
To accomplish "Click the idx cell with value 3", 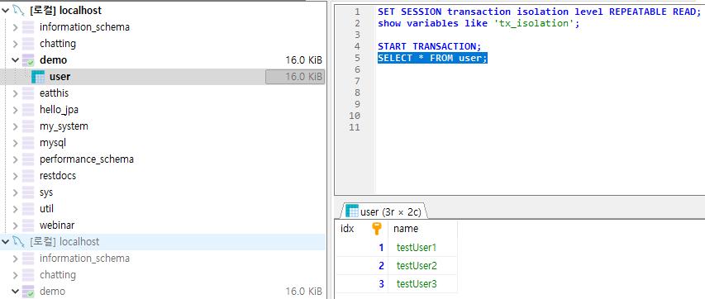I will point(361,283).
